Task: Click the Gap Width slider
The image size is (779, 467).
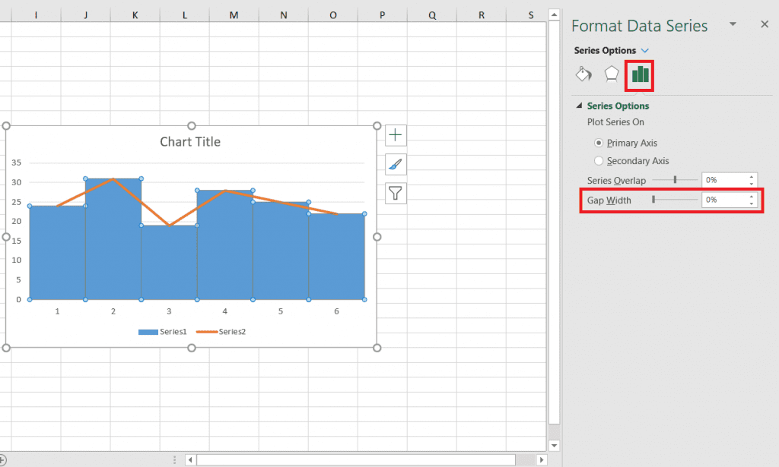Action: click(x=674, y=200)
